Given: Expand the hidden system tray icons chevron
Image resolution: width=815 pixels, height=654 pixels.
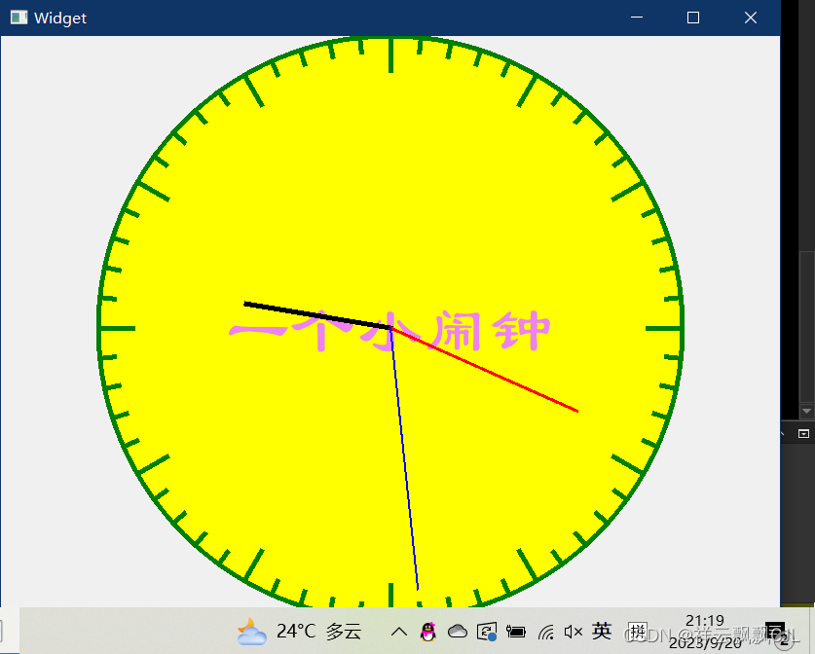Looking at the screenshot, I should 398,632.
